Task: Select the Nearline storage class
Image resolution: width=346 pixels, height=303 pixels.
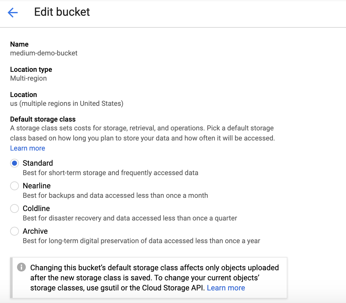Action: coord(14,186)
